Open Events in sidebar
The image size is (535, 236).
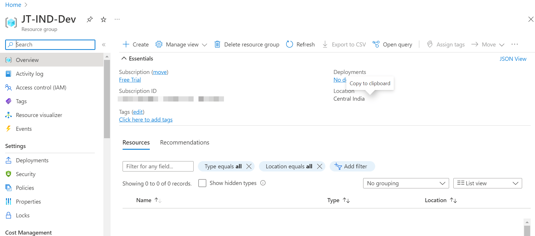tap(52, 129)
